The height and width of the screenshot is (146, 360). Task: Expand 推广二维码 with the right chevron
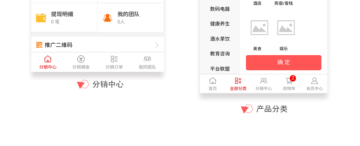[x=157, y=45]
